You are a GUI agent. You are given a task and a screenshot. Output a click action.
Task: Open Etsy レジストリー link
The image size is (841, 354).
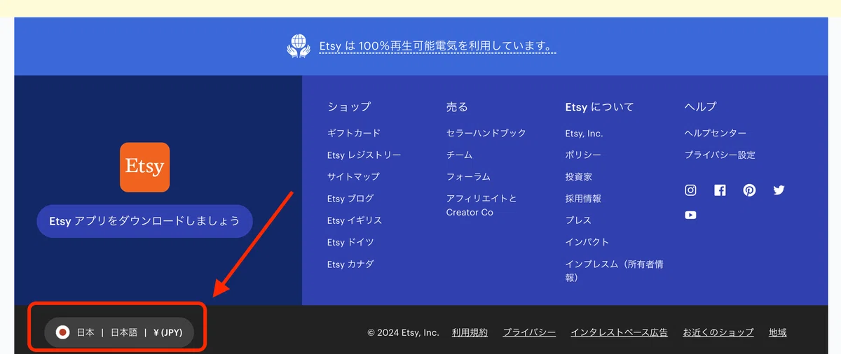[364, 155]
